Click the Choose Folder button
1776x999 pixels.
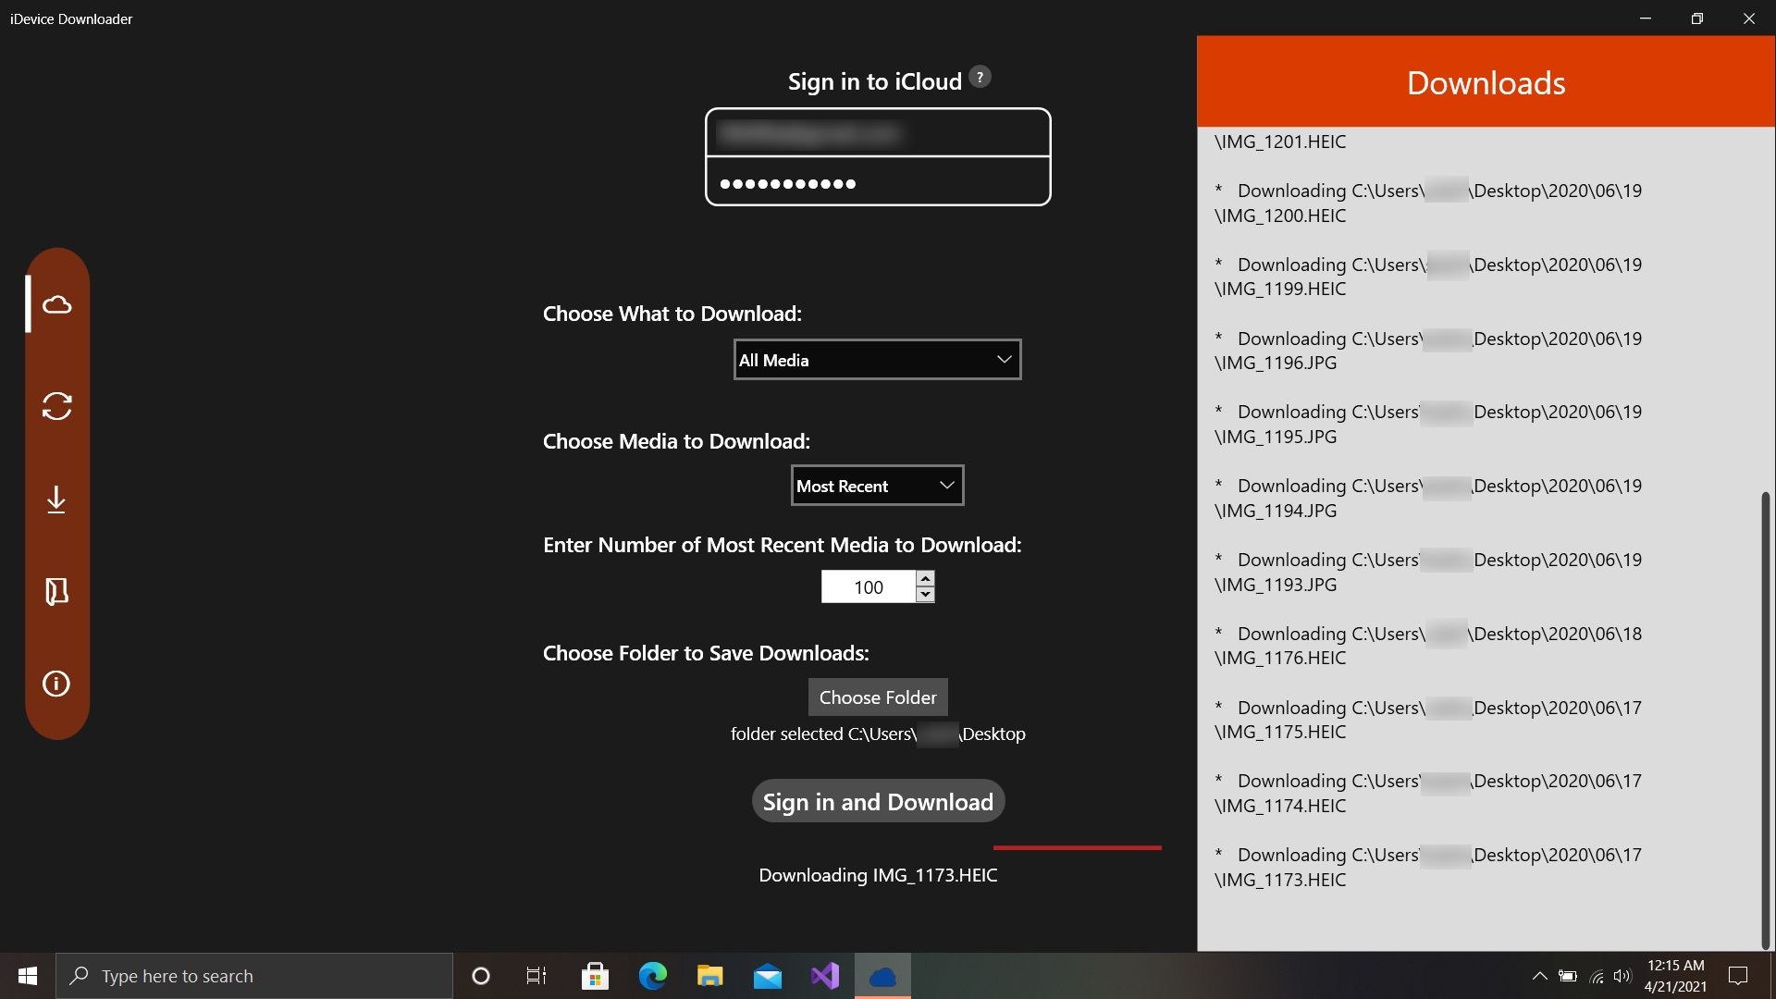point(877,697)
